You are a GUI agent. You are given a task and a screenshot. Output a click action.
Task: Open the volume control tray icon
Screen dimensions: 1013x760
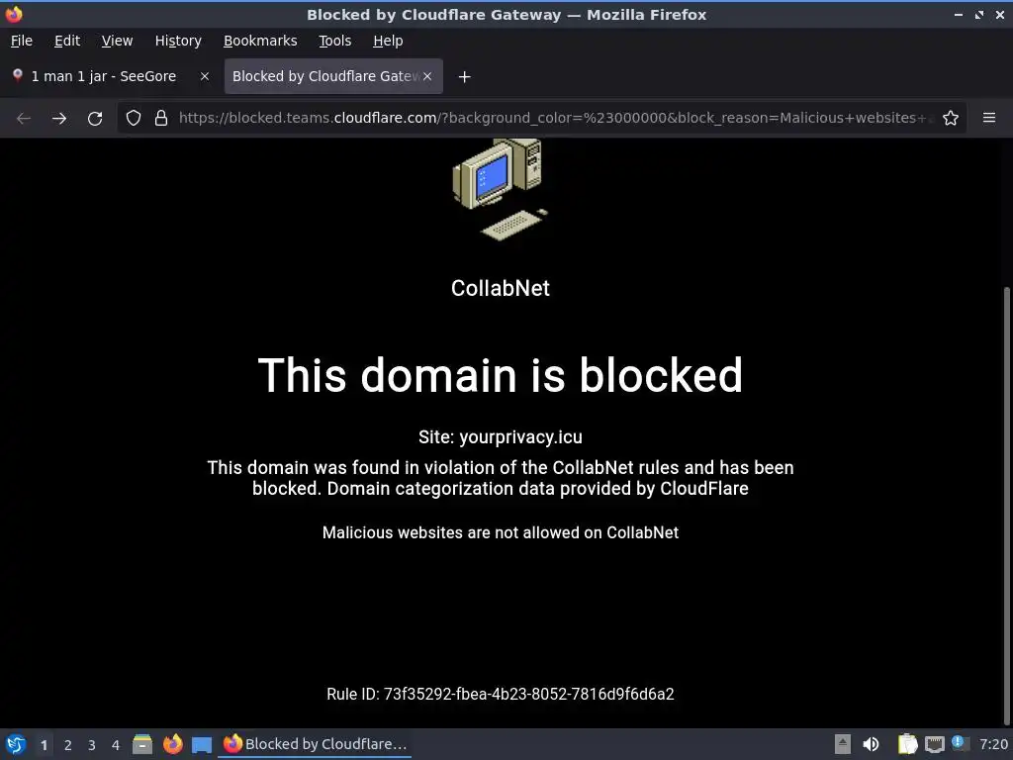[871, 744]
